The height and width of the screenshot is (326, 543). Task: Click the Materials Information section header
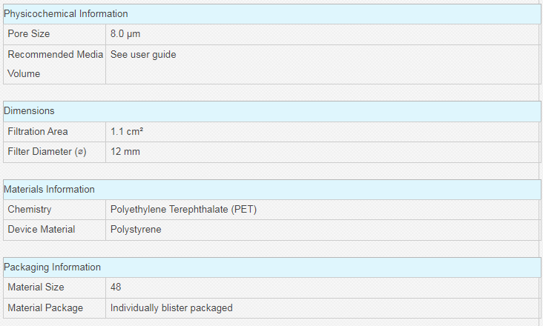point(271,190)
